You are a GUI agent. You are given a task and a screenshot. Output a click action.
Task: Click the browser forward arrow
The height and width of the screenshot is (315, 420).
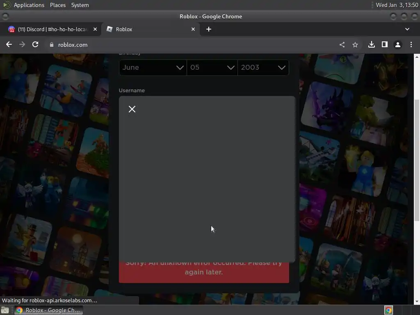(22, 44)
